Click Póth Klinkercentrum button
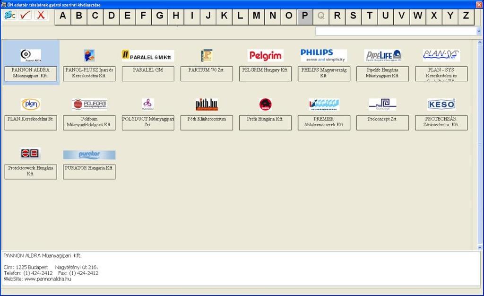 [207, 123]
